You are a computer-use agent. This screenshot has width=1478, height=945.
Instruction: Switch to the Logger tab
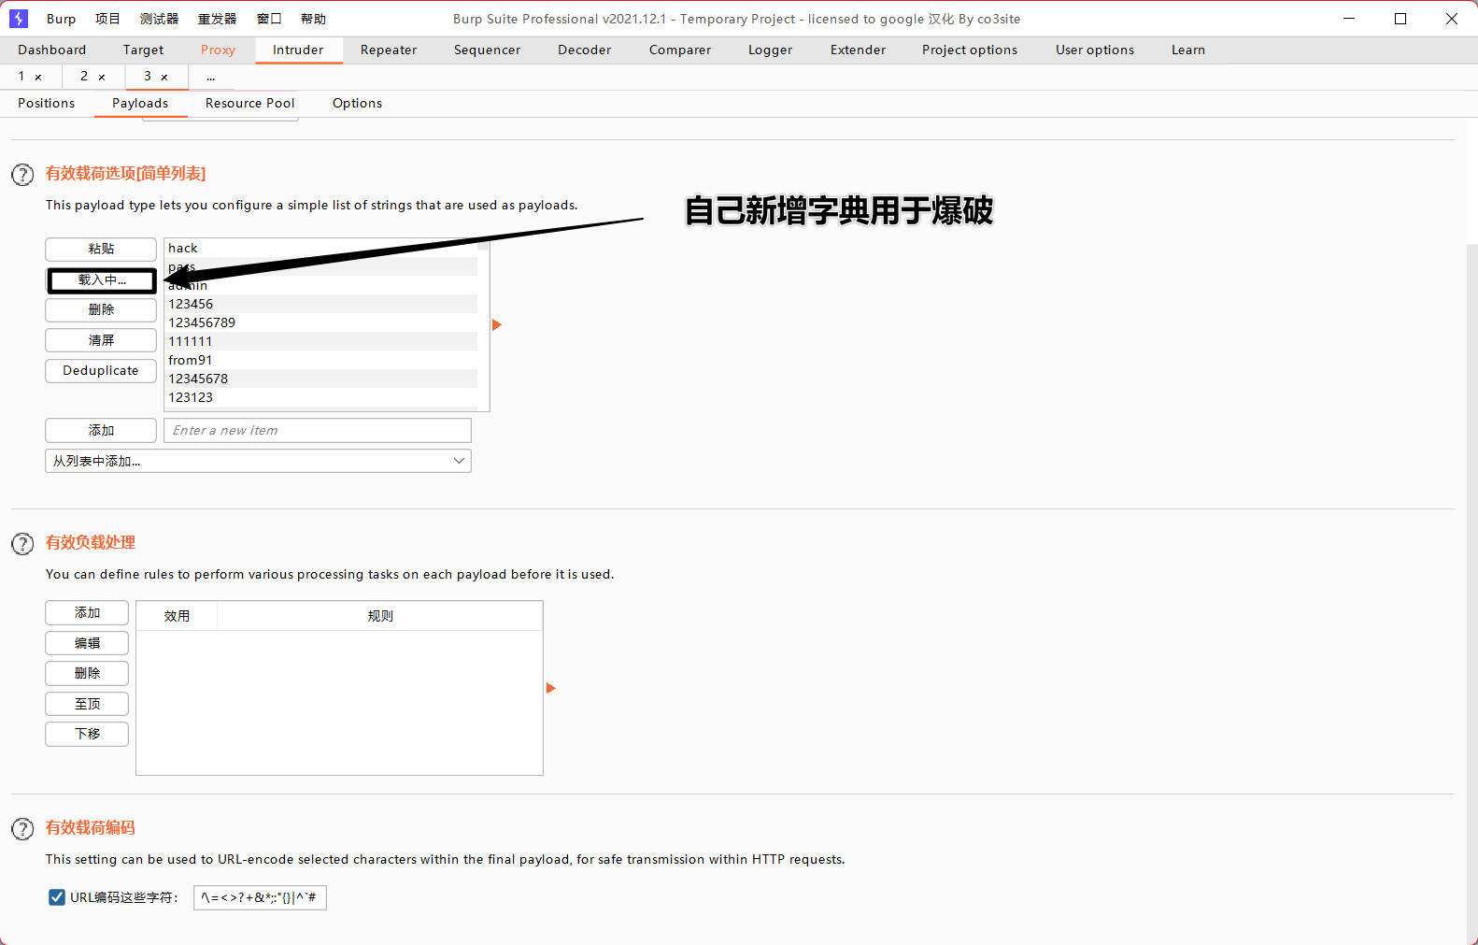point(770,50)
